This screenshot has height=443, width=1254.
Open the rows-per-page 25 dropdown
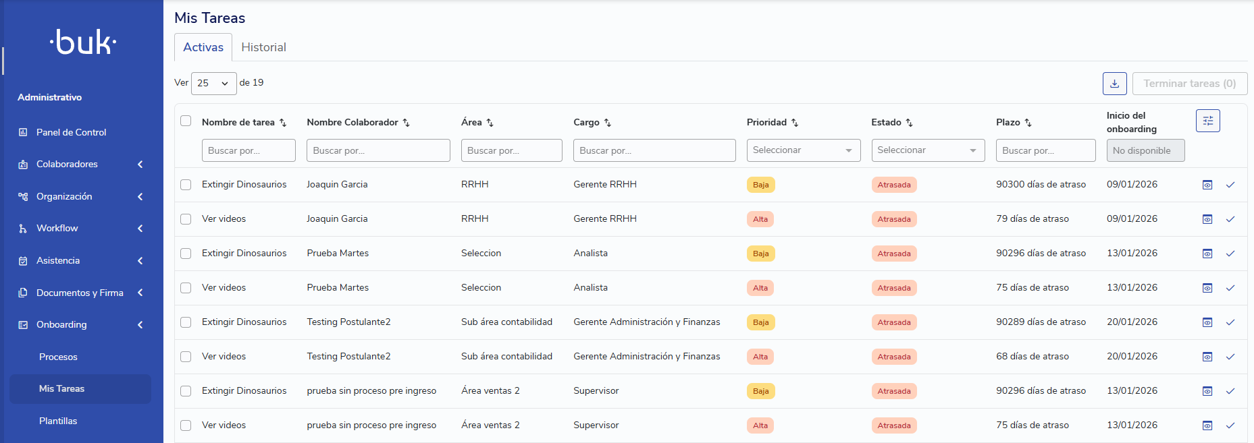(x=213, y=84)
